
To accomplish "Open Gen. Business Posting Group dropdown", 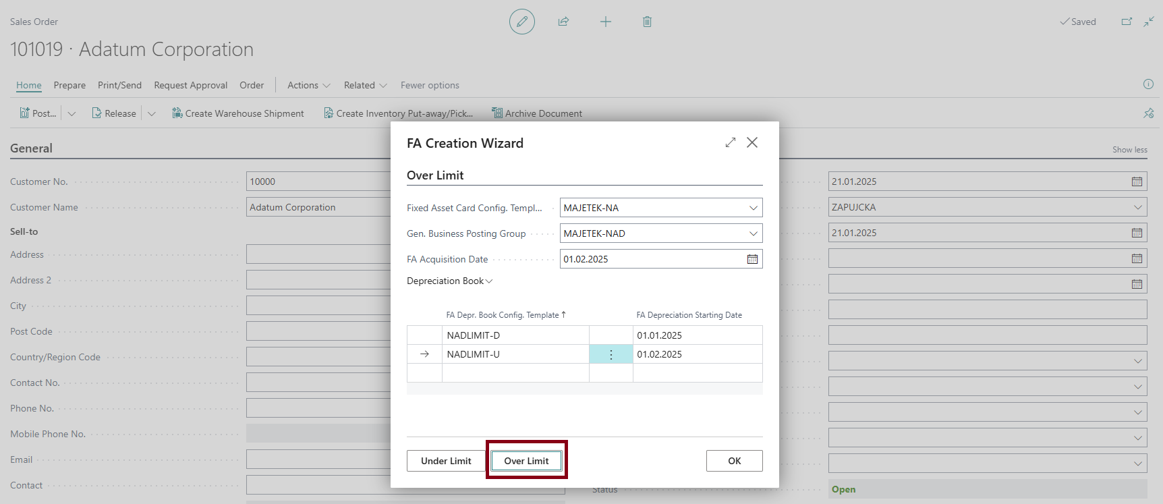I will [x=754, y=233].
